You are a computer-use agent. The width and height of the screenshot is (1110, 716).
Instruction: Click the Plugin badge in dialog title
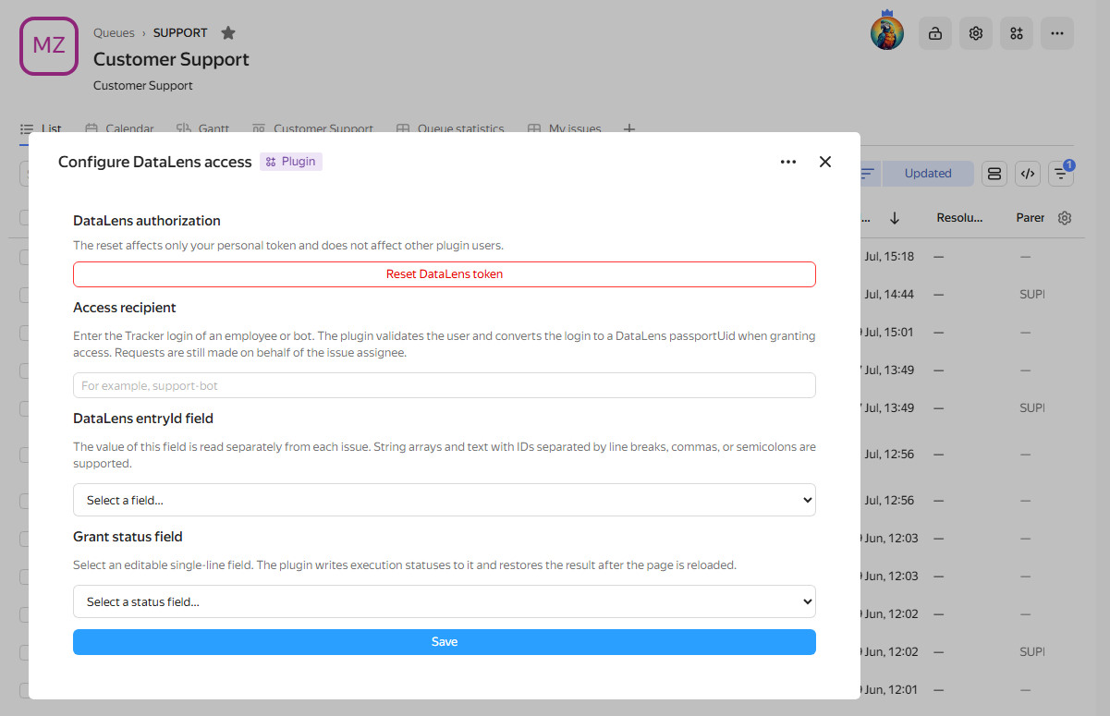[x=291, y=162]
